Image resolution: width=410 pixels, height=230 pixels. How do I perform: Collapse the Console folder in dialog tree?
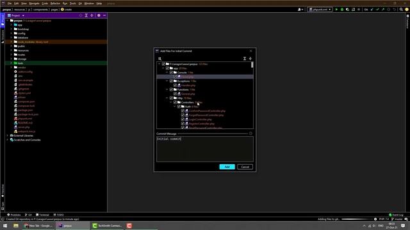tap(167, 72)
